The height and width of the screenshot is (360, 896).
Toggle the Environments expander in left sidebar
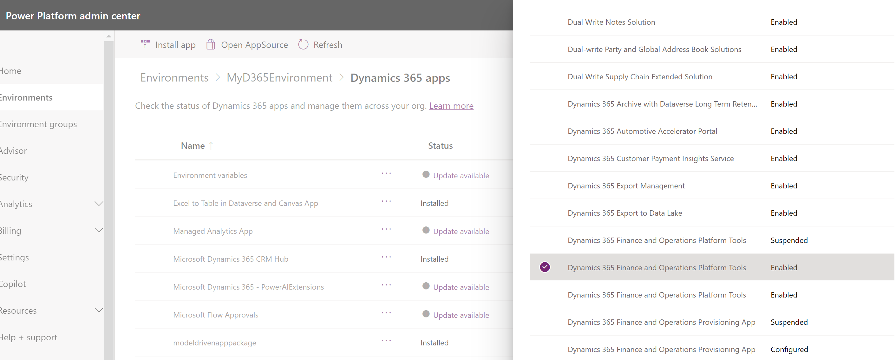click(26, 97)
